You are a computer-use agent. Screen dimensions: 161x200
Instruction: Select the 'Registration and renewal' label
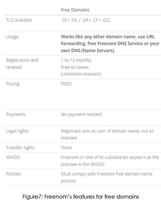tap(22, 64)
